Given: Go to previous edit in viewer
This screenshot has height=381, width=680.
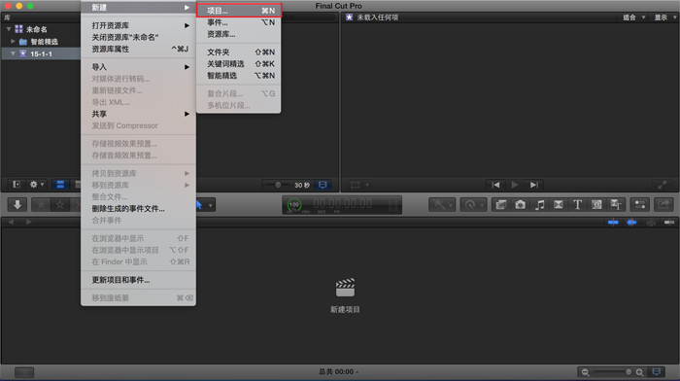Looking at the screenshot, I should [495, 185].
